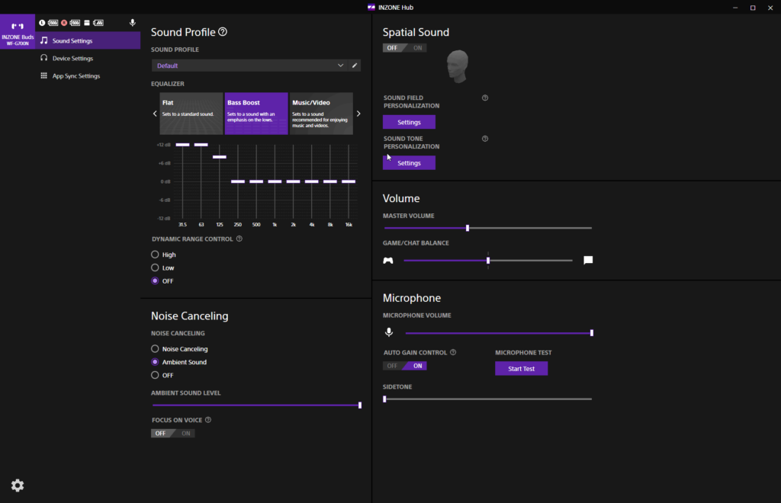781x503 pixels.
Task: Toggle the Auto Gain Control switch
Action: click(405, 366)
